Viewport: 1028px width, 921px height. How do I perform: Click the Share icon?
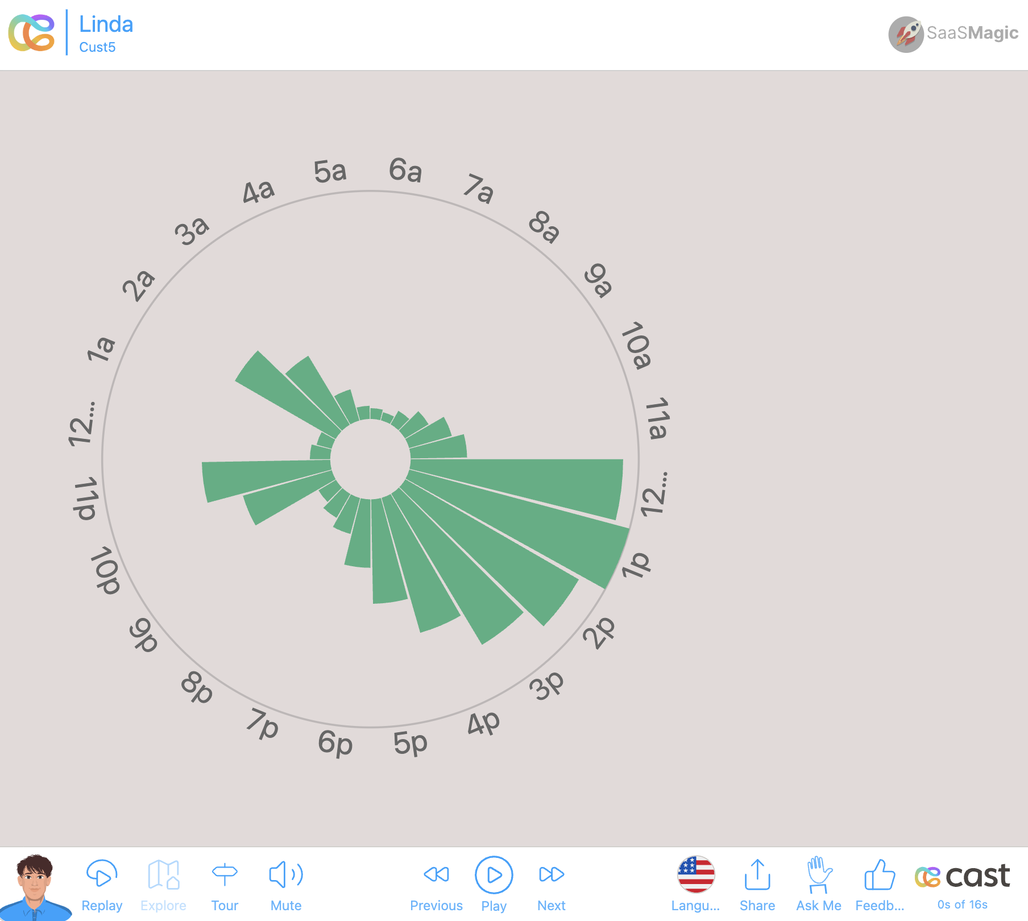757,874
